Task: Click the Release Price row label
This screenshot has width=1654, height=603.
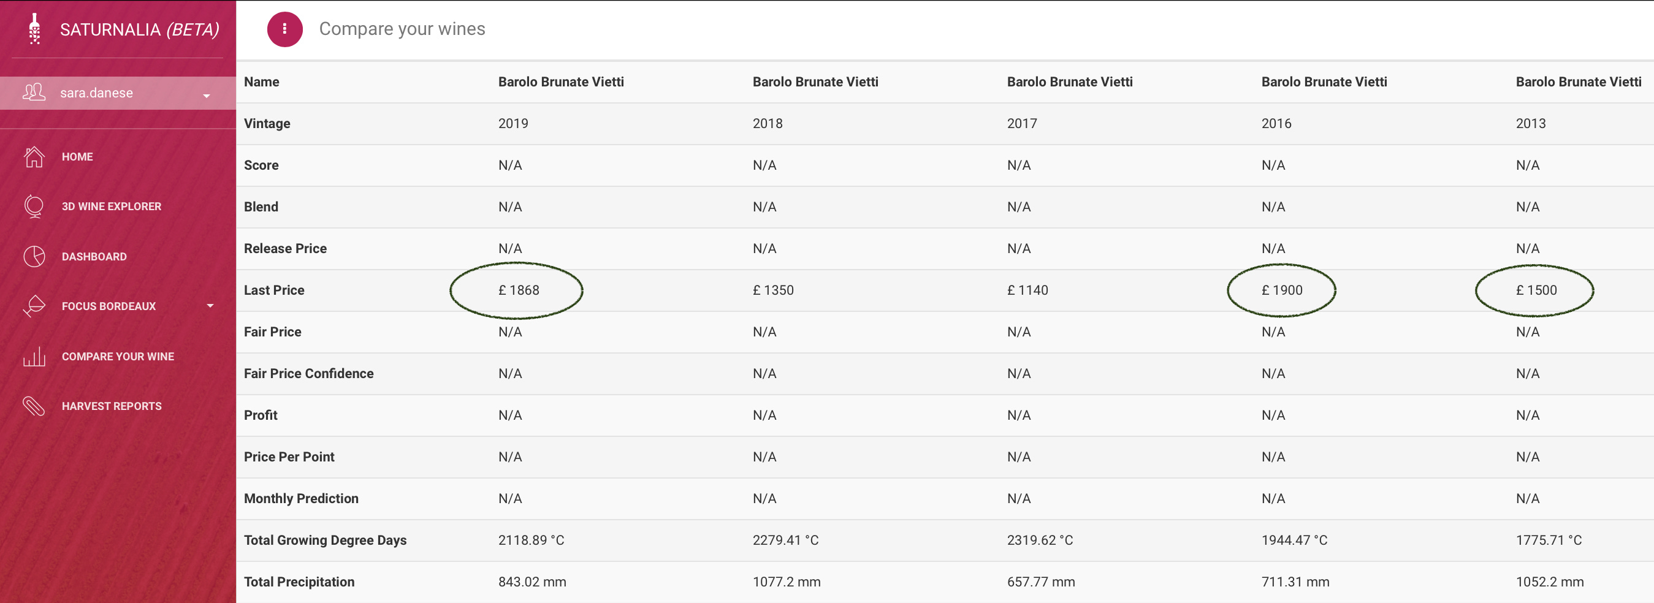Action: 285,248
